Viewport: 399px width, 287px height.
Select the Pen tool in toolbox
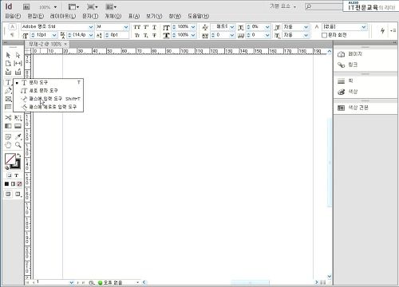8,91
